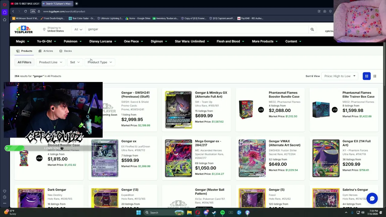386x217 pixels.
Task: Open the Home - Google Drive bookmark
Action: 137,18
